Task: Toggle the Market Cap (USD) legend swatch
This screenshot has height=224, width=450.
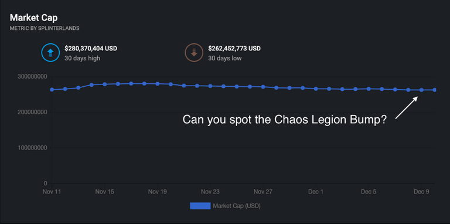Action: (x=200, y=206)
